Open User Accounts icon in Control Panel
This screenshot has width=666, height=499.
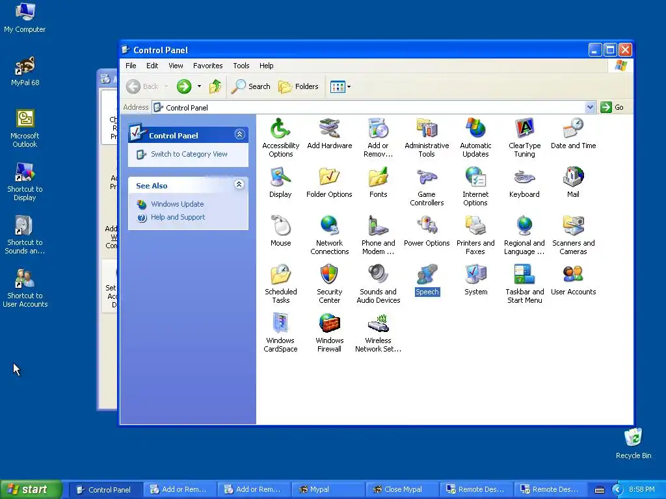coord(573,279)
